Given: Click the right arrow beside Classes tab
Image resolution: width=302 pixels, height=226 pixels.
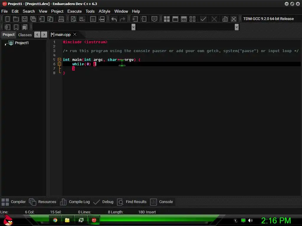Looking at the screenshot, I should [x=44, y=35].
